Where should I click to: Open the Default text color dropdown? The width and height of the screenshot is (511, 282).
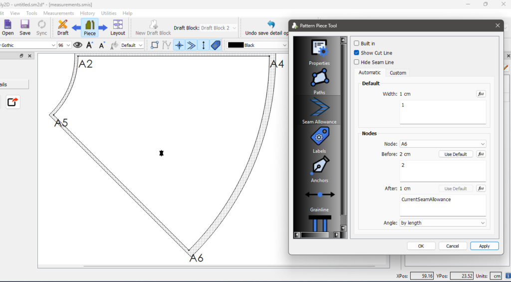(132, 45)
